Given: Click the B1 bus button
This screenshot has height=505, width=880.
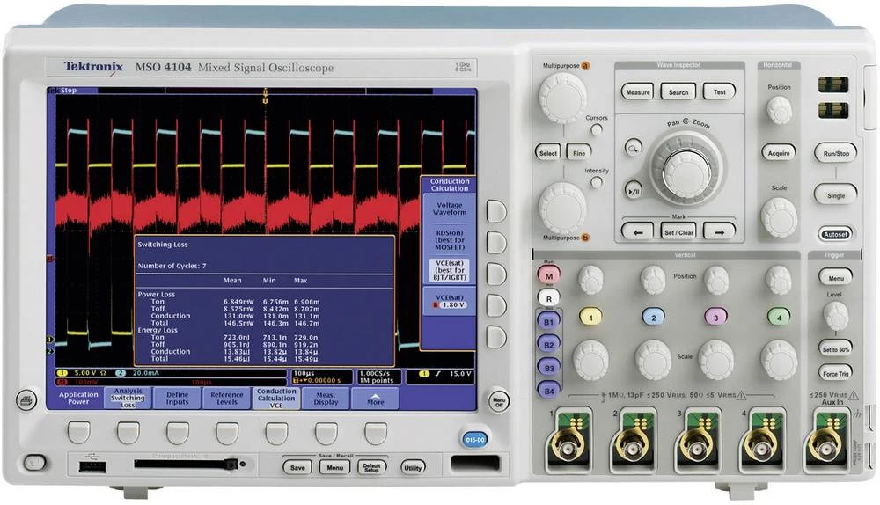Looking at the screenshot, I should [549, 322].
